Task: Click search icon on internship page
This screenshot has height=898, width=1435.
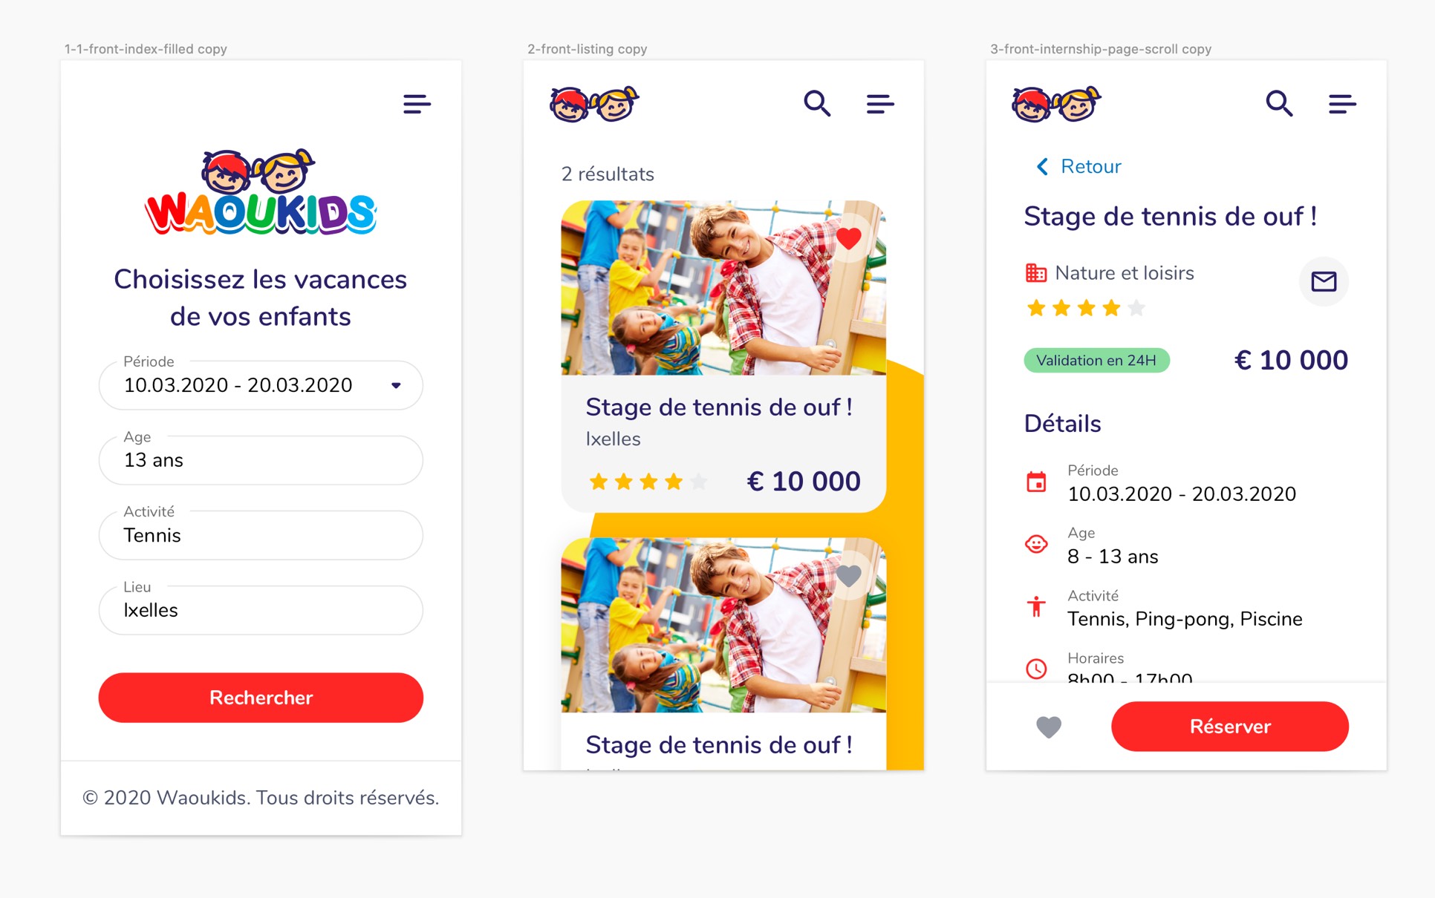Action: point(1279,103)
